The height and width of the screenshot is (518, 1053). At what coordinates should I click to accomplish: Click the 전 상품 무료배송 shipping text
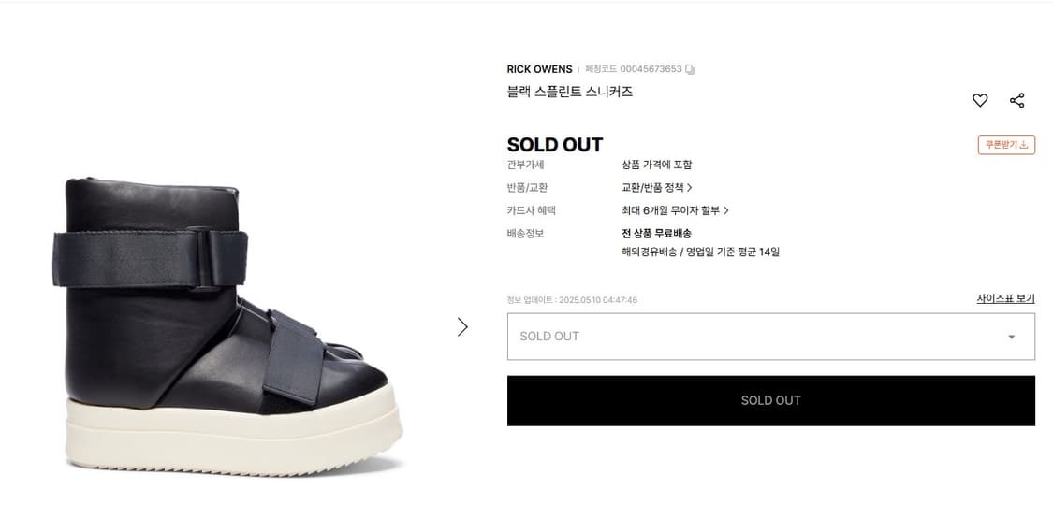[x=656, y=233]
